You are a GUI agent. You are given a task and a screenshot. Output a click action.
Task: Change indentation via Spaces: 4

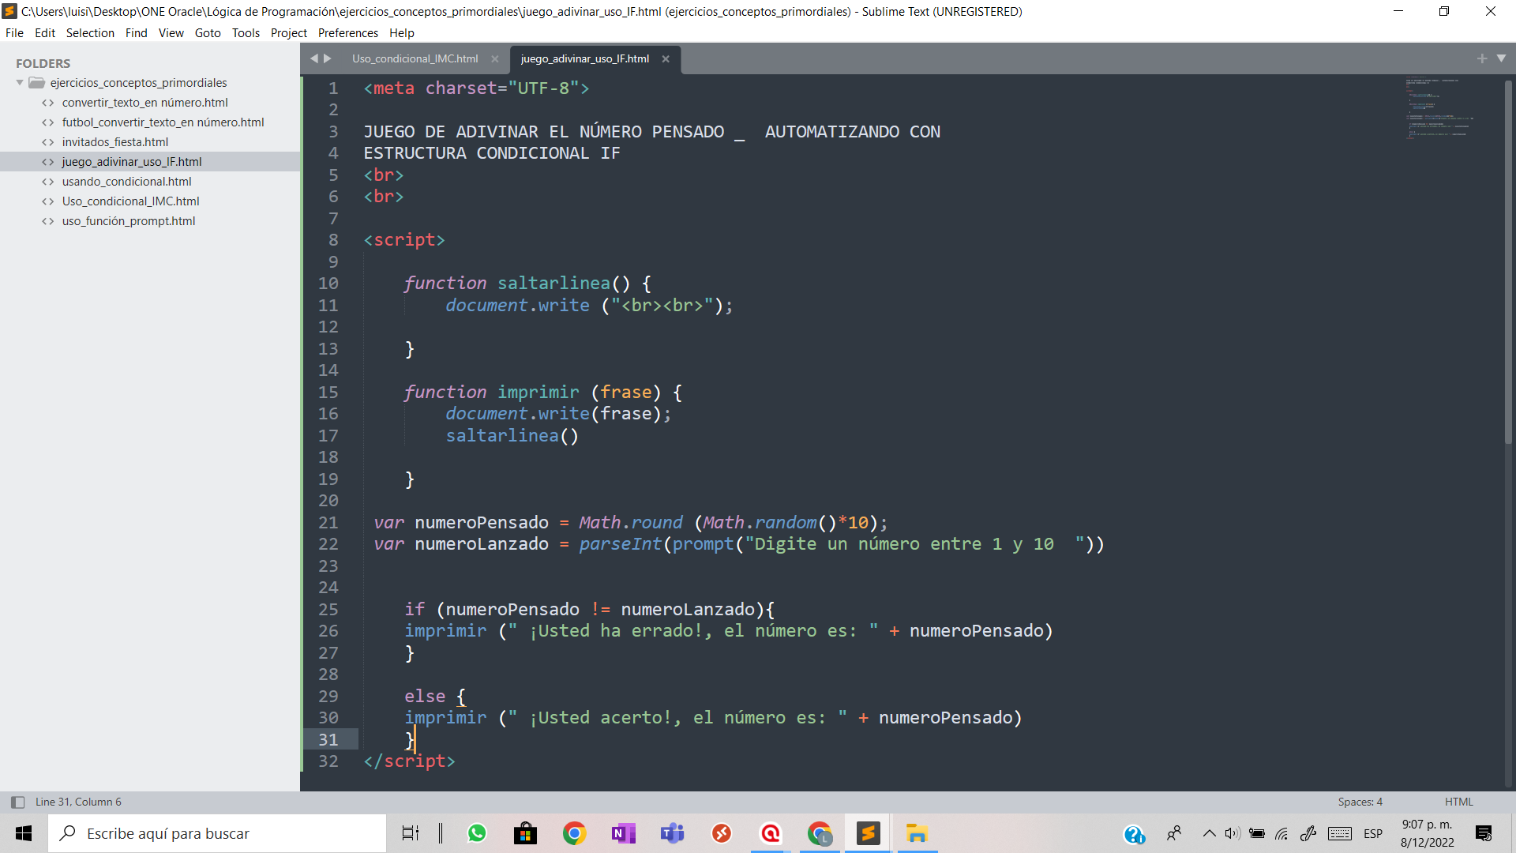(x=1360, y=802)
